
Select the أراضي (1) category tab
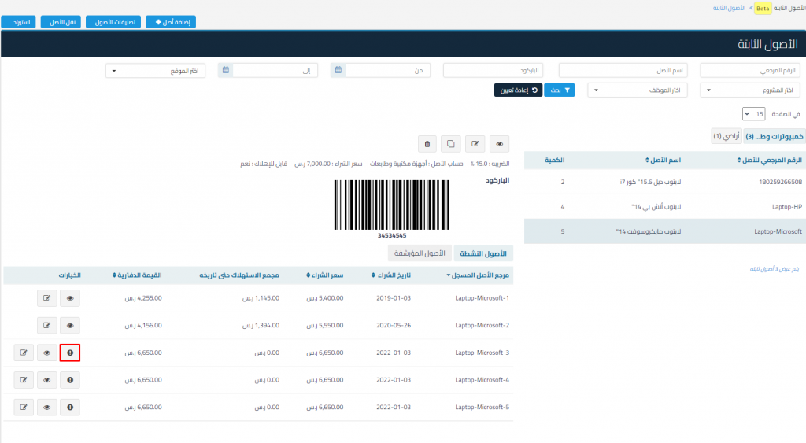pyautogui.click(x=726, y=136)
